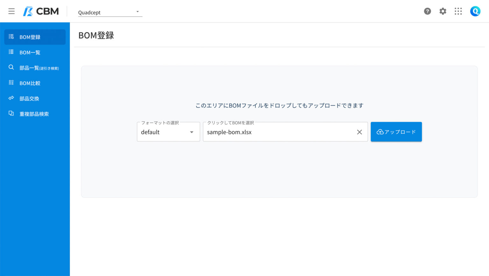Open the help question mark icon
489x276 pixels.
click(427, 11)
